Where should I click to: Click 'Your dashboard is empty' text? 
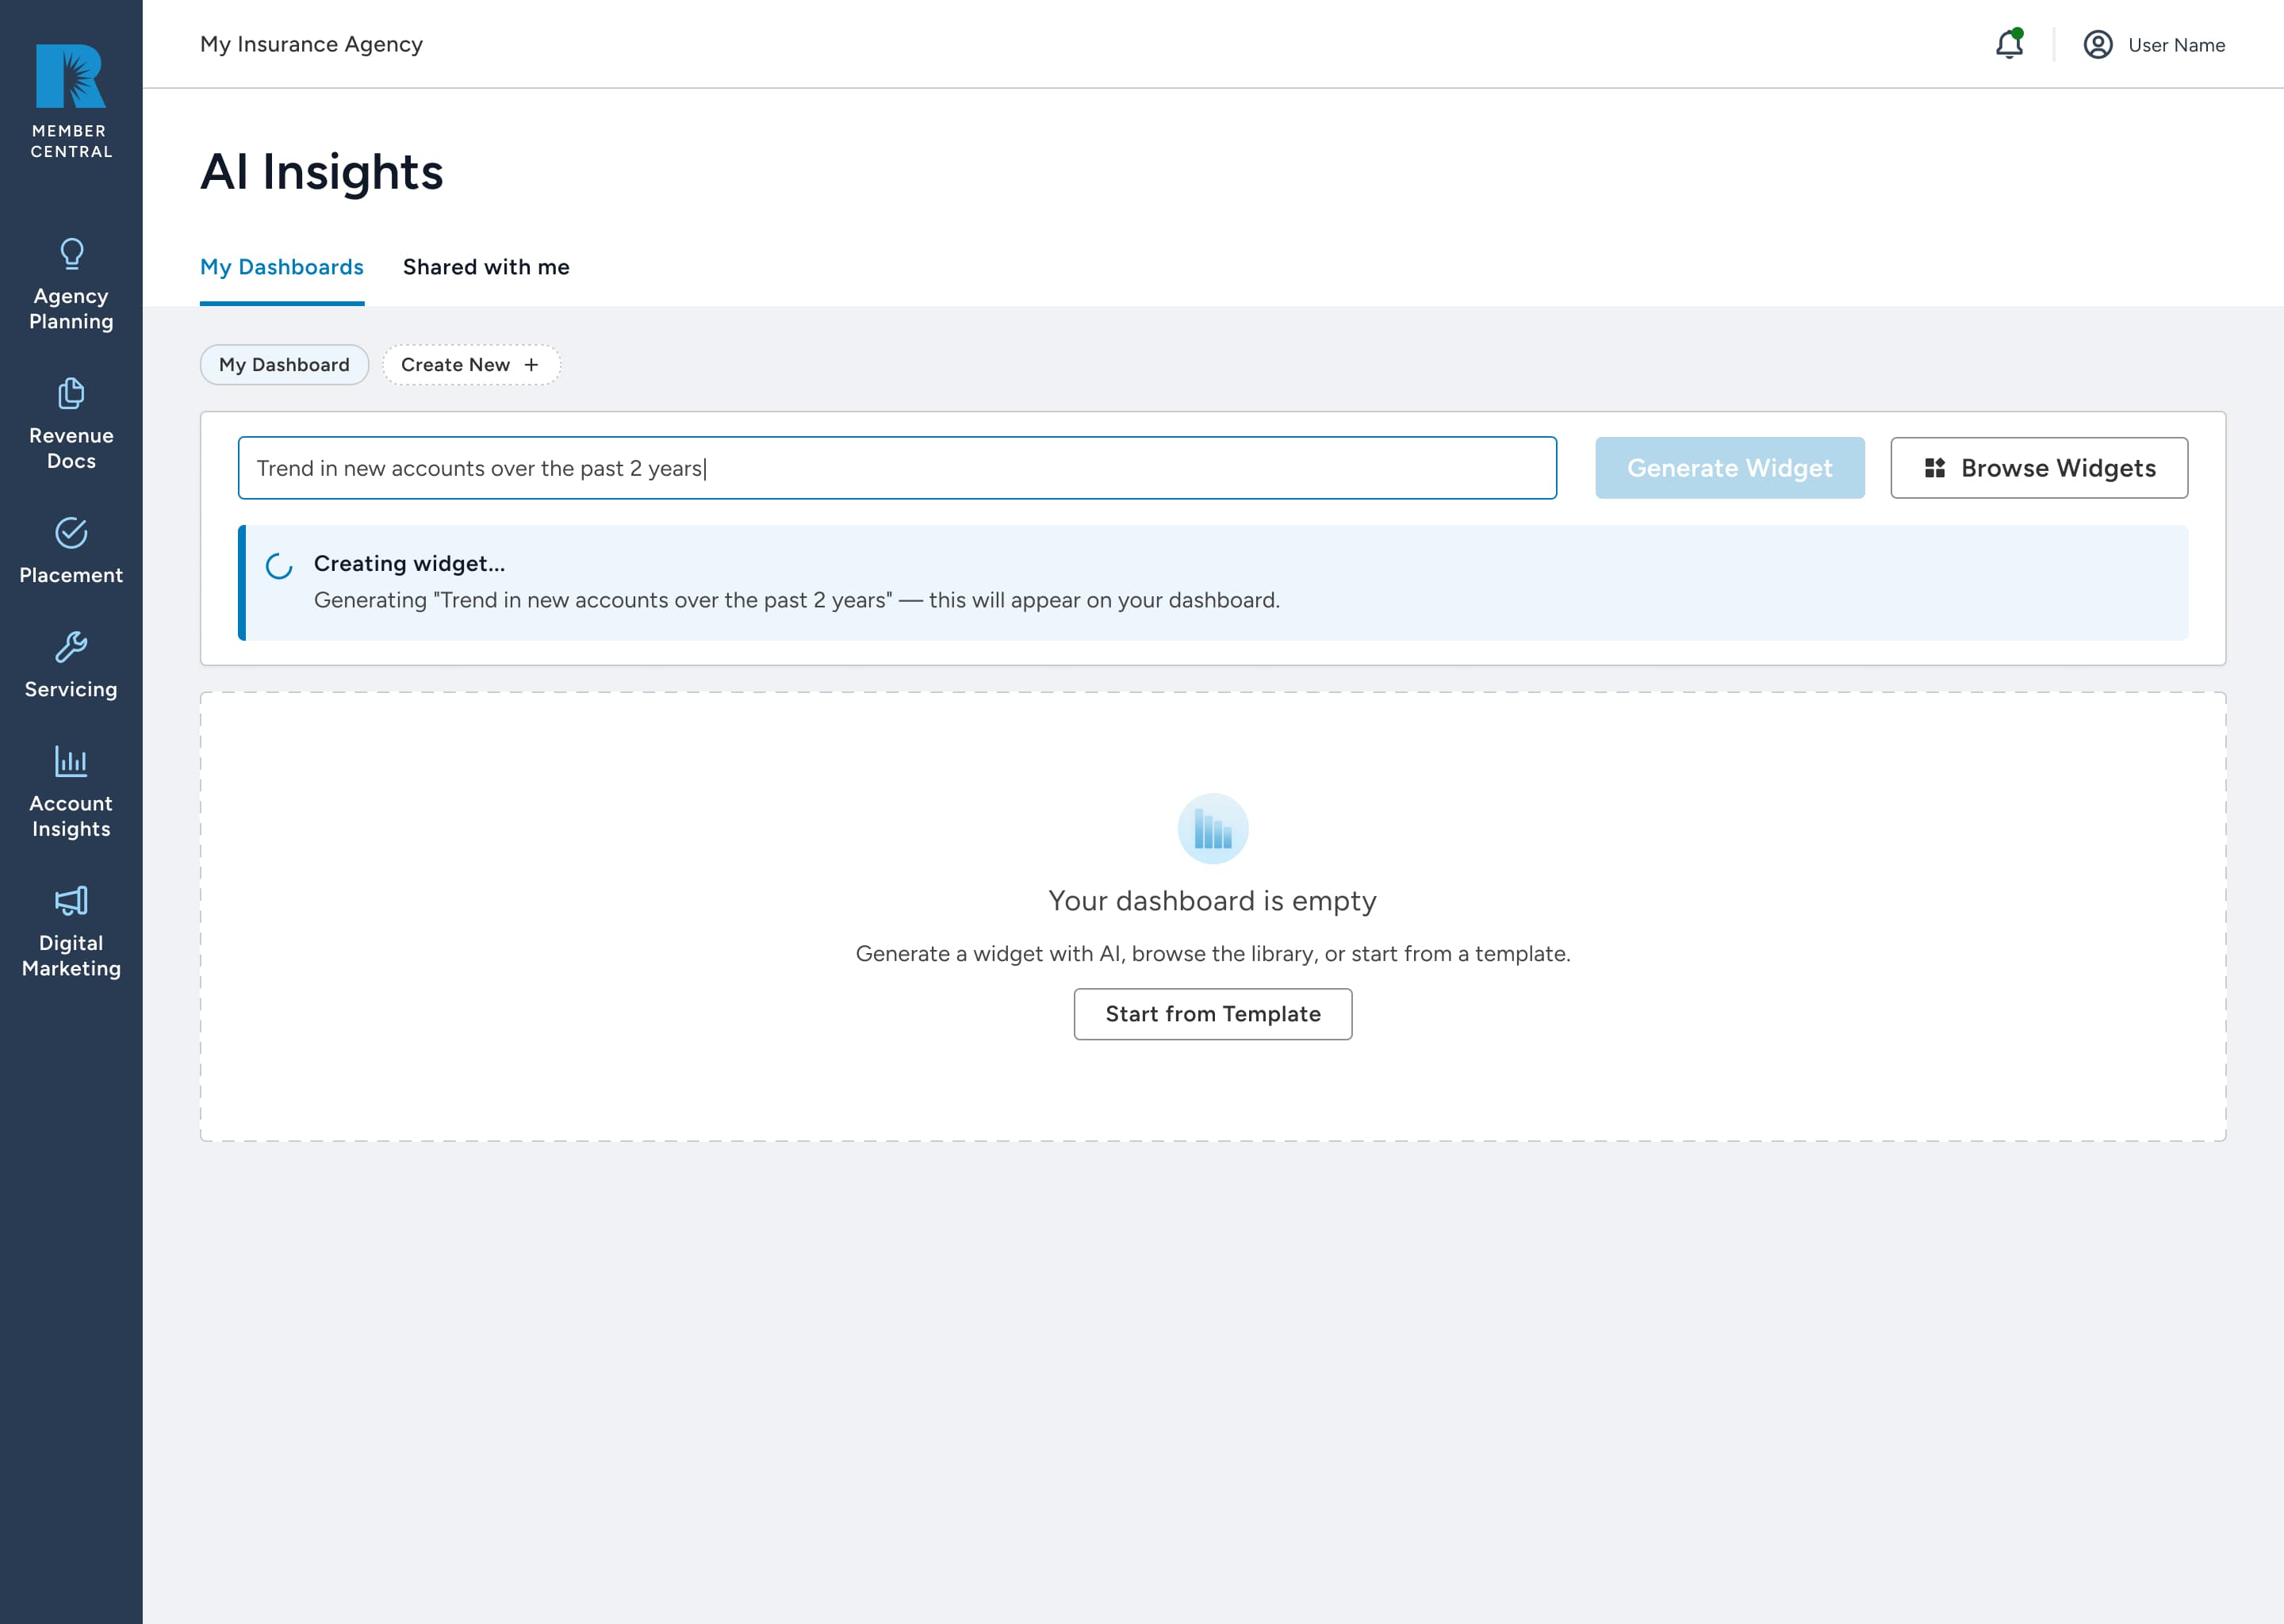coord(1212,901)
